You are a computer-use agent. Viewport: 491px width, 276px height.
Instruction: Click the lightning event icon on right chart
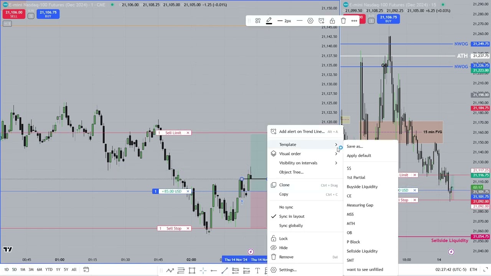451,252
